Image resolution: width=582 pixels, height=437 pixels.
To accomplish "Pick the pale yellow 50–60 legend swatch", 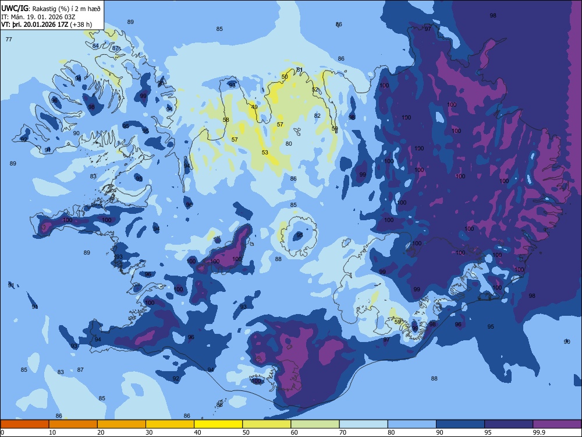I will (x=267, y=424).
